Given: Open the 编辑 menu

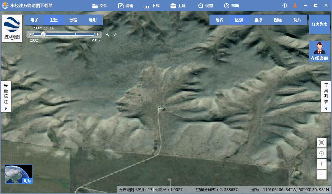Looking at the screenshot, I should pos(125,6).
